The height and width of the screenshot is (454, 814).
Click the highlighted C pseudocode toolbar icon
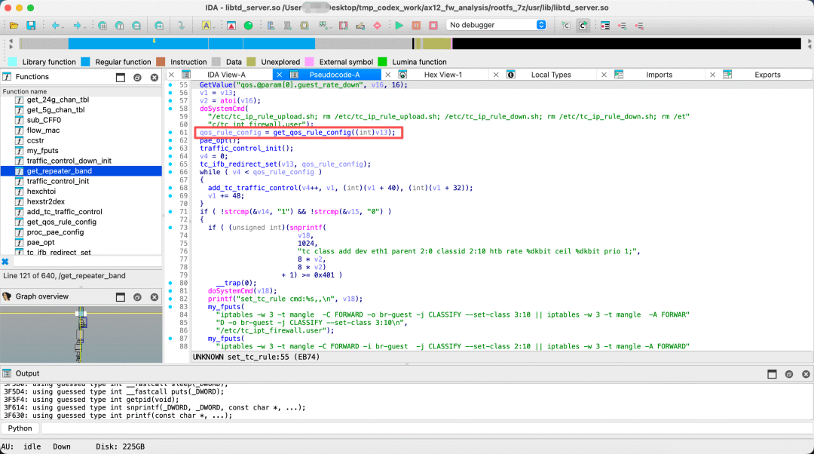pos(583,25)
